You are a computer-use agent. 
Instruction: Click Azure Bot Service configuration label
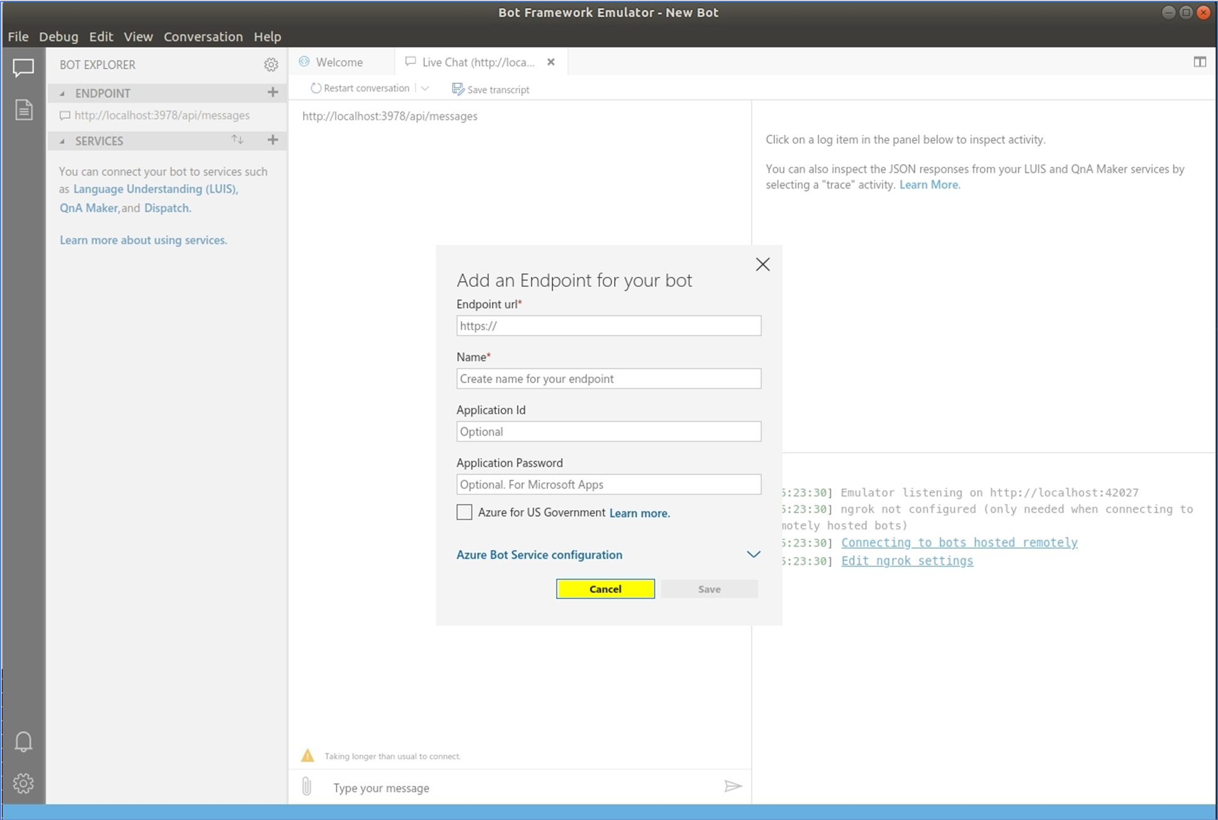coord(539,555)
